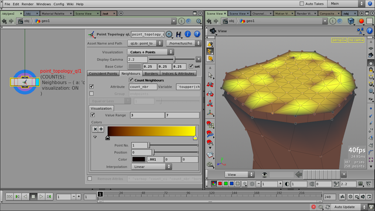Open the Render View pane tab

(306, 13)
